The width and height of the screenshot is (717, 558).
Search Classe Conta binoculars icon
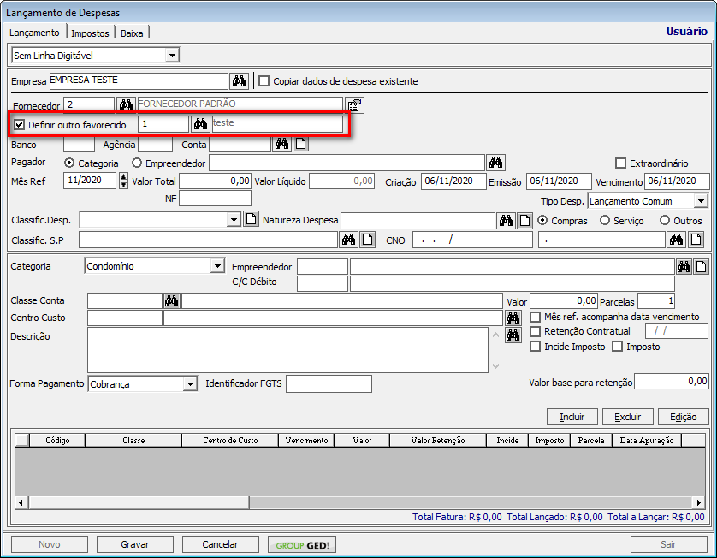171,300
